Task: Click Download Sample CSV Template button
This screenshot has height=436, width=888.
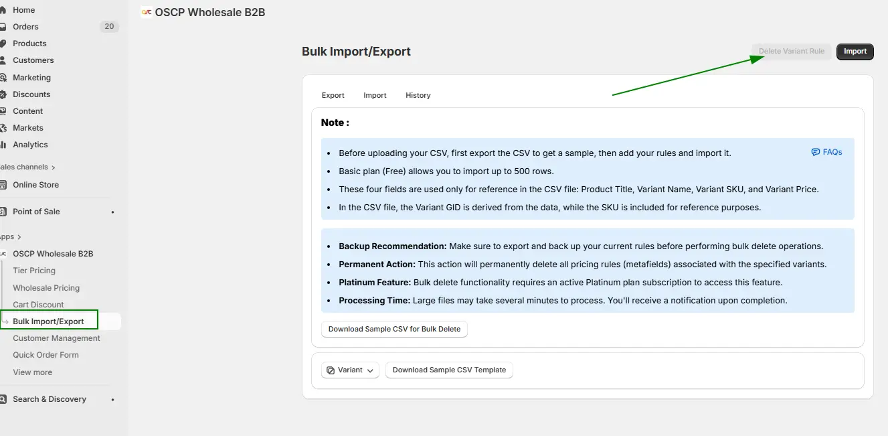Action: point(449,370)
